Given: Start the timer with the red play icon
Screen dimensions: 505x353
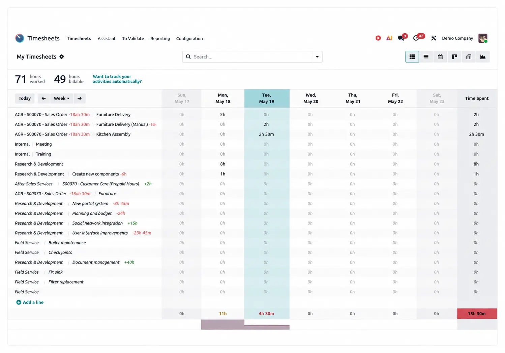Looking at the screenshot, I should tap(378, 38).
